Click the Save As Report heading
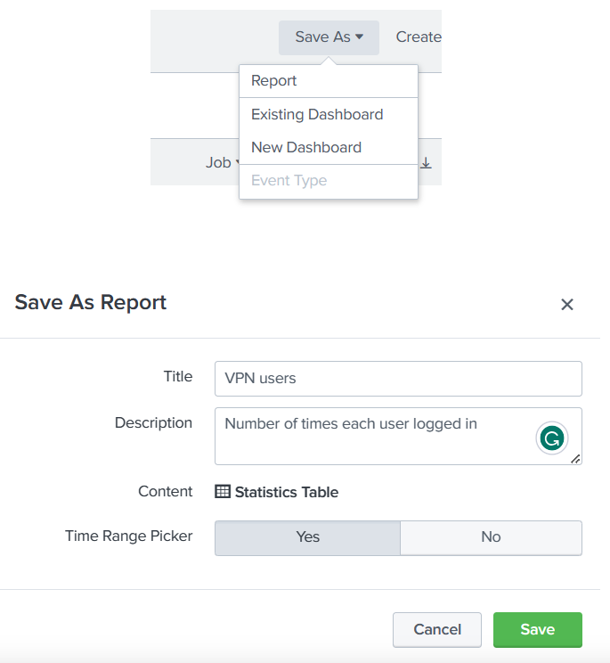Viewport: 610px width, 663px height. point(91,303)
